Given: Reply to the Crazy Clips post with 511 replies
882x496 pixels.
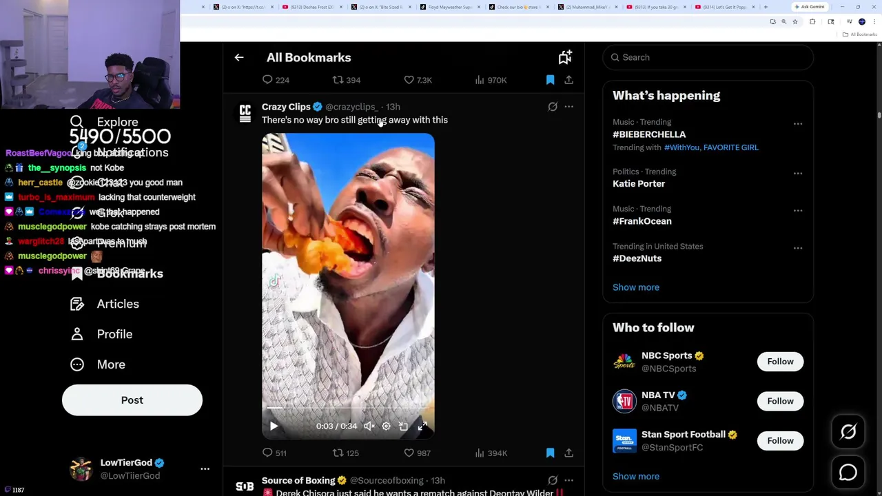Looking at the screenshot, I should click(274, 453).
